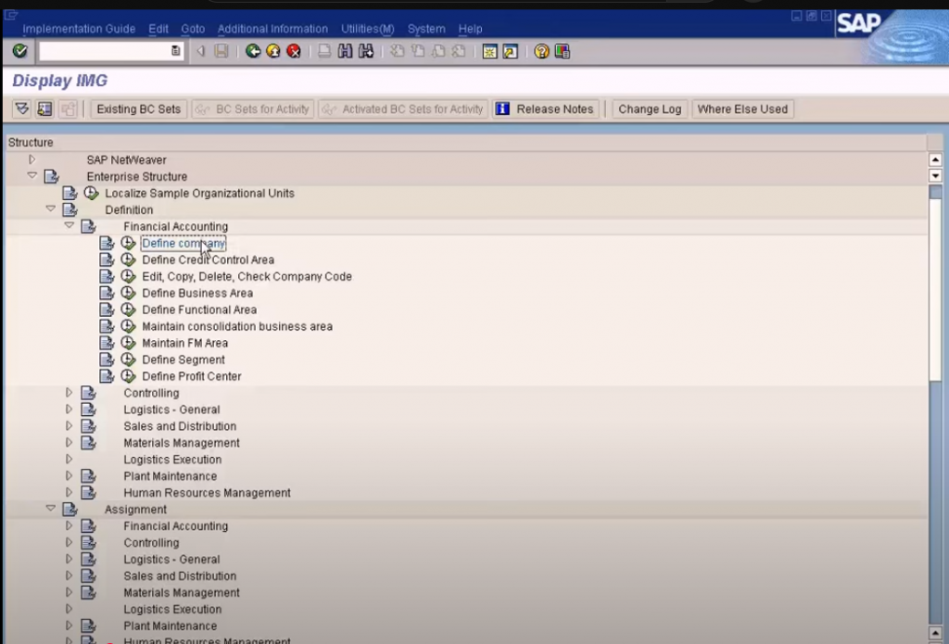Expand the SAP NetWeaver node
Viewport: 949px width, 644px height.
click(32, 159)
